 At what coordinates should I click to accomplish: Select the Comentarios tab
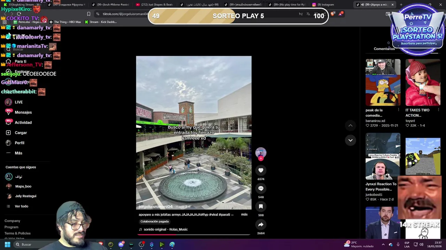click(x=384, y=49)
